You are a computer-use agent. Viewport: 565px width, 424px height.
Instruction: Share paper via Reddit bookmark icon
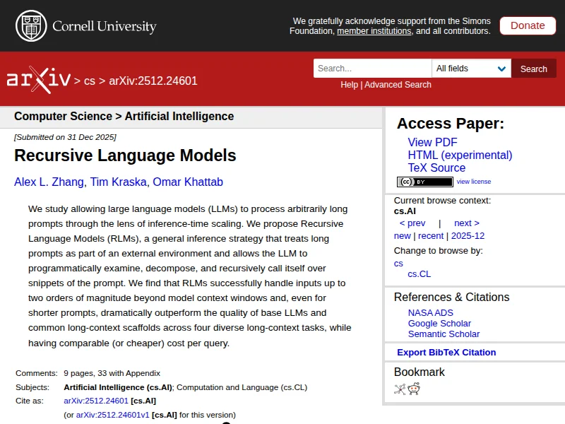(x=414, y=389)
